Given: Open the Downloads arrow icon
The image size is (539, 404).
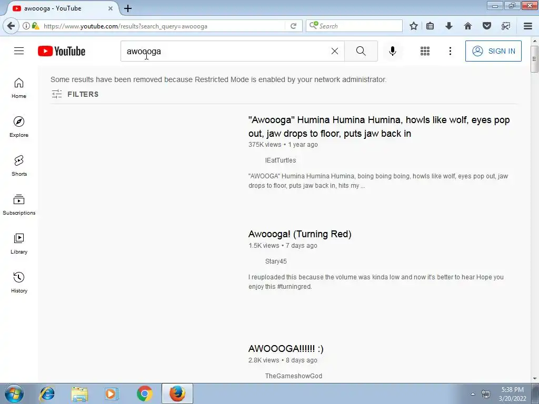Looking at the screenshot, I should [x=449, y=26].
